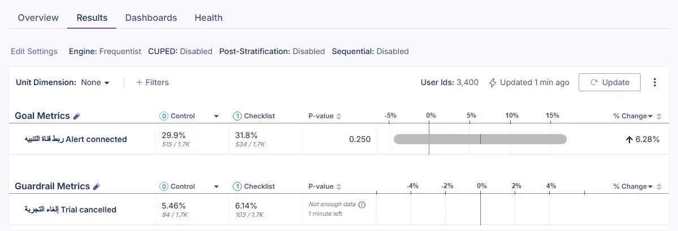The image size is (678, 231).
Task: Click the User Ids: 3,400 count
Action: [x=450, y=82]
